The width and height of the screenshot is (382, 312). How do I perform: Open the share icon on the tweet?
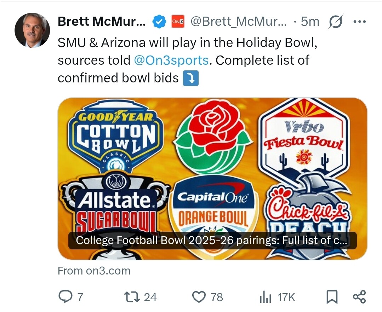[x=359, y=297]
